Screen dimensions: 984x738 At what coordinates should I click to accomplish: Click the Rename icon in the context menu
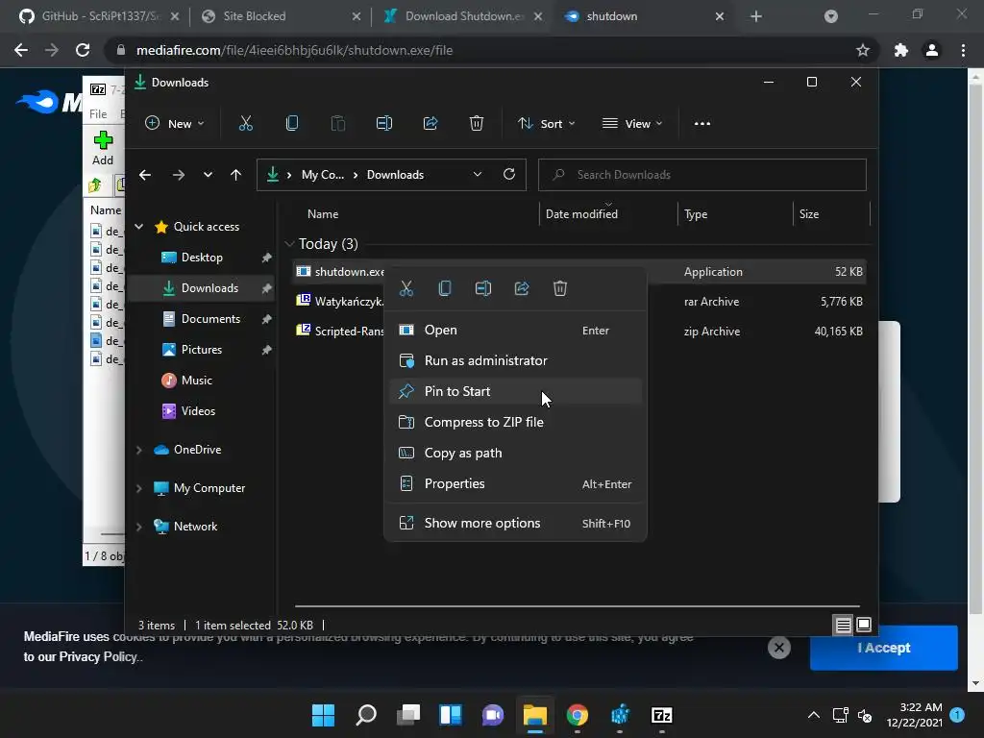tap(483, 288)
